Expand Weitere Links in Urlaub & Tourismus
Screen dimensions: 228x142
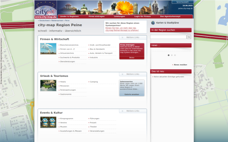(x=133, y=74)
